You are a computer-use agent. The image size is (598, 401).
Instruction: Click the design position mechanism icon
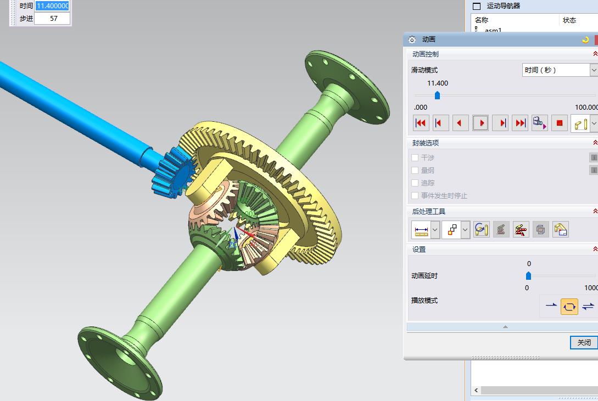pyautogui.click(x=580, y=124)
